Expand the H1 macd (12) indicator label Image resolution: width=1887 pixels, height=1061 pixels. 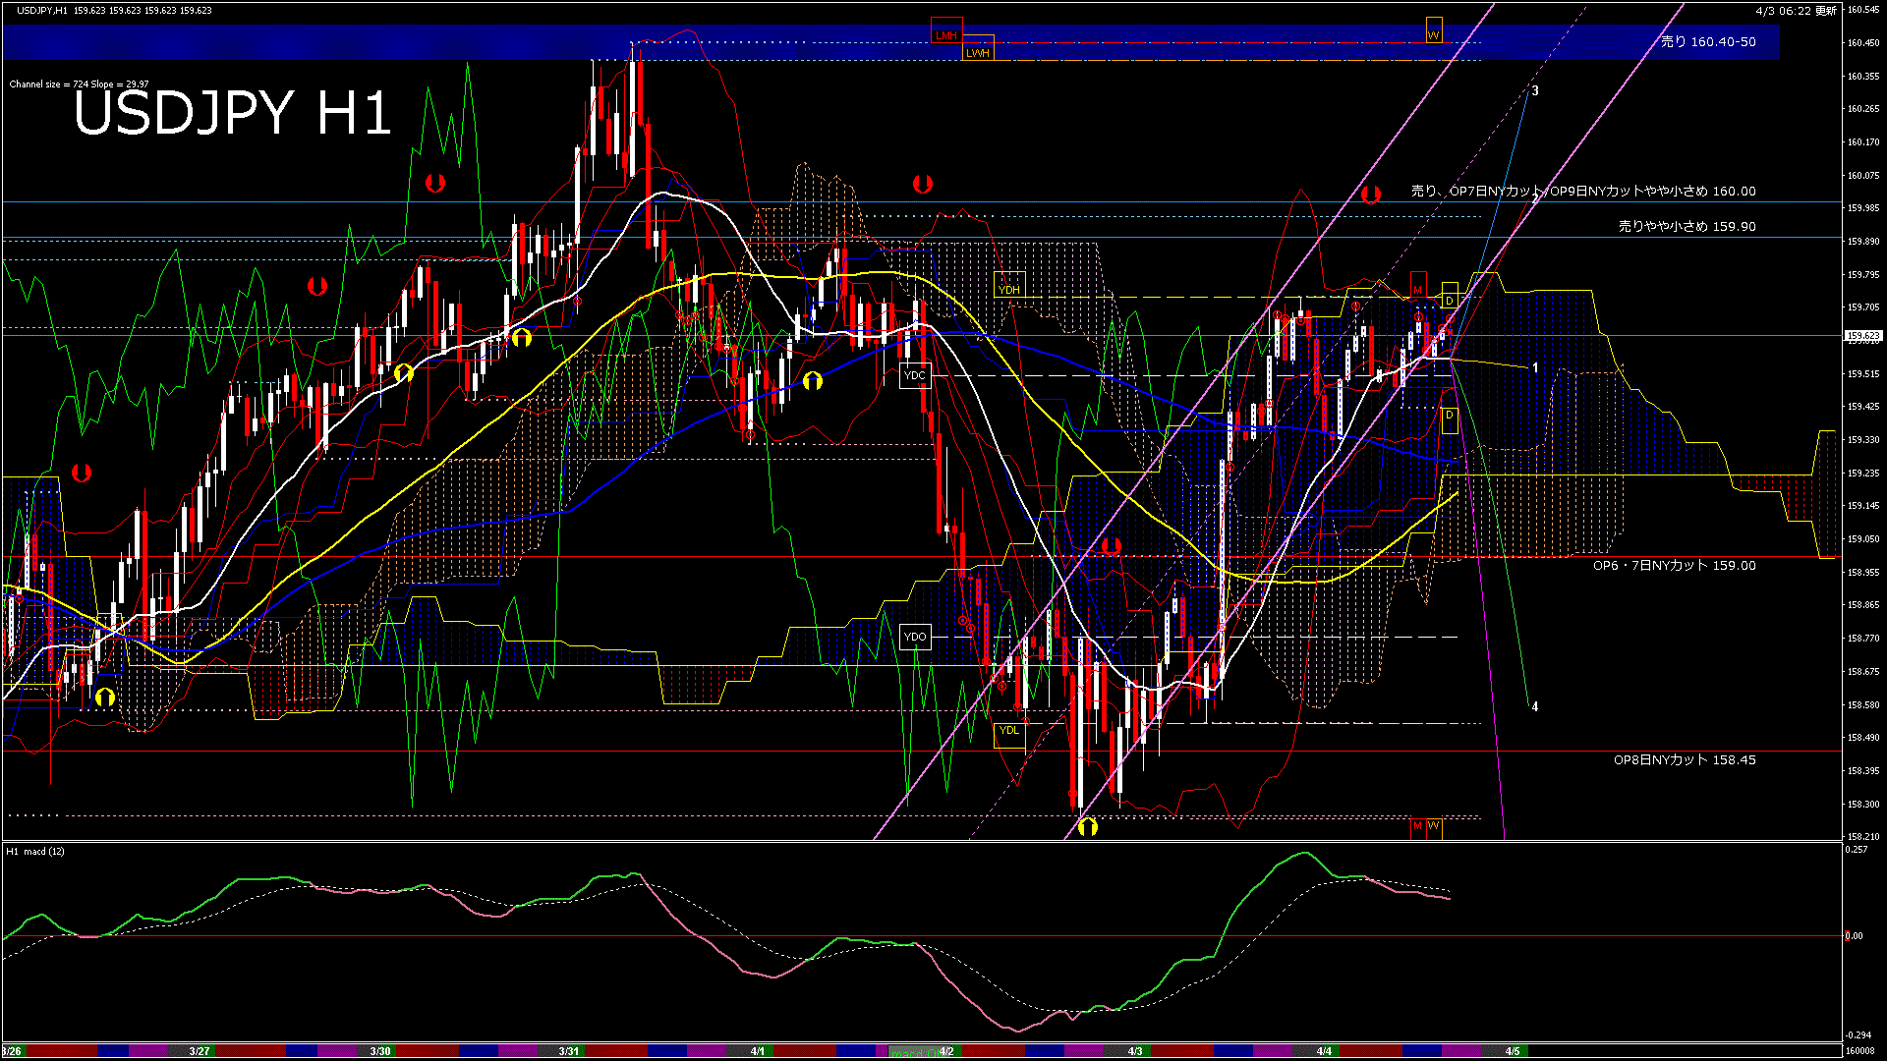34,852
